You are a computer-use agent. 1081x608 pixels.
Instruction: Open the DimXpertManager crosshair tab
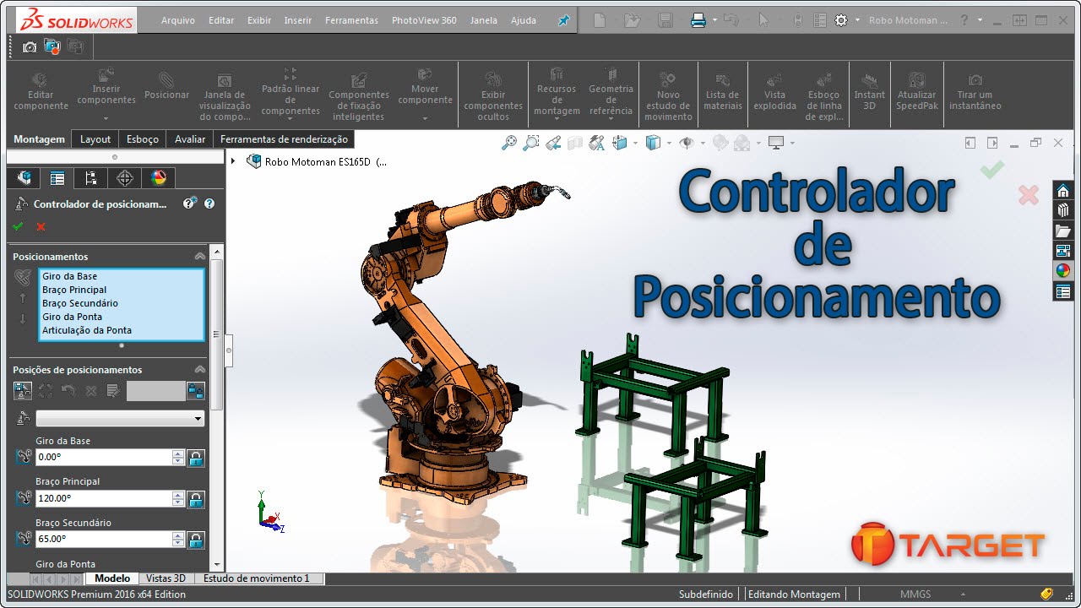125,177
